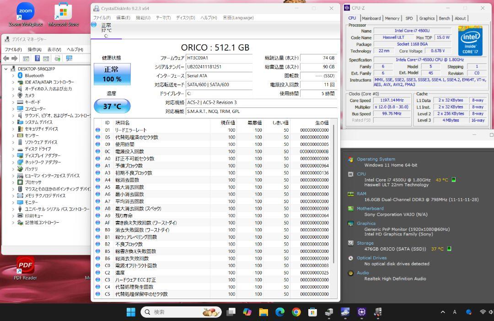The width and height of the screenshot is (494, 321).
Task: Collapse DESKTOP-5R6Q2FP root node
Action: tap(6, 69)
